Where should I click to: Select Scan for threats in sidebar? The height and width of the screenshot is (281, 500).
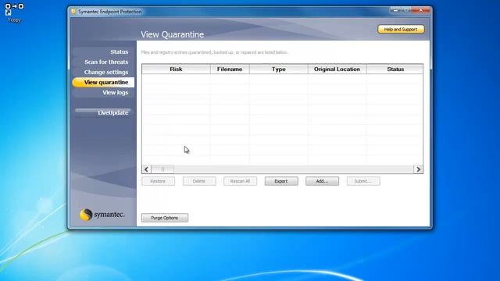click(x=106, y=62)
